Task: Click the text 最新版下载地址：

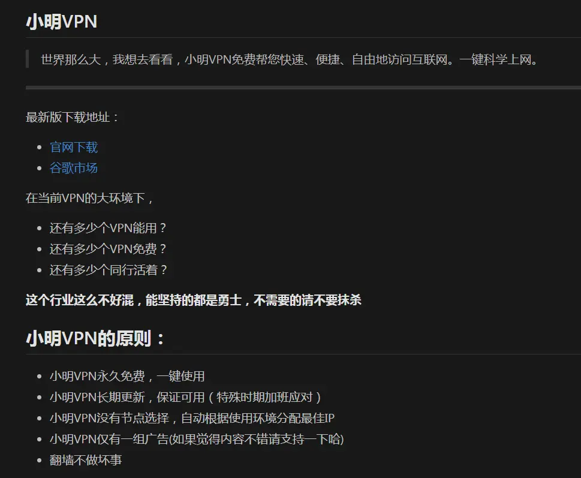Action: pos(73,118)
